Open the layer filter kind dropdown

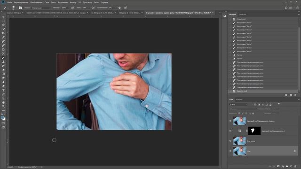(238, 105)
